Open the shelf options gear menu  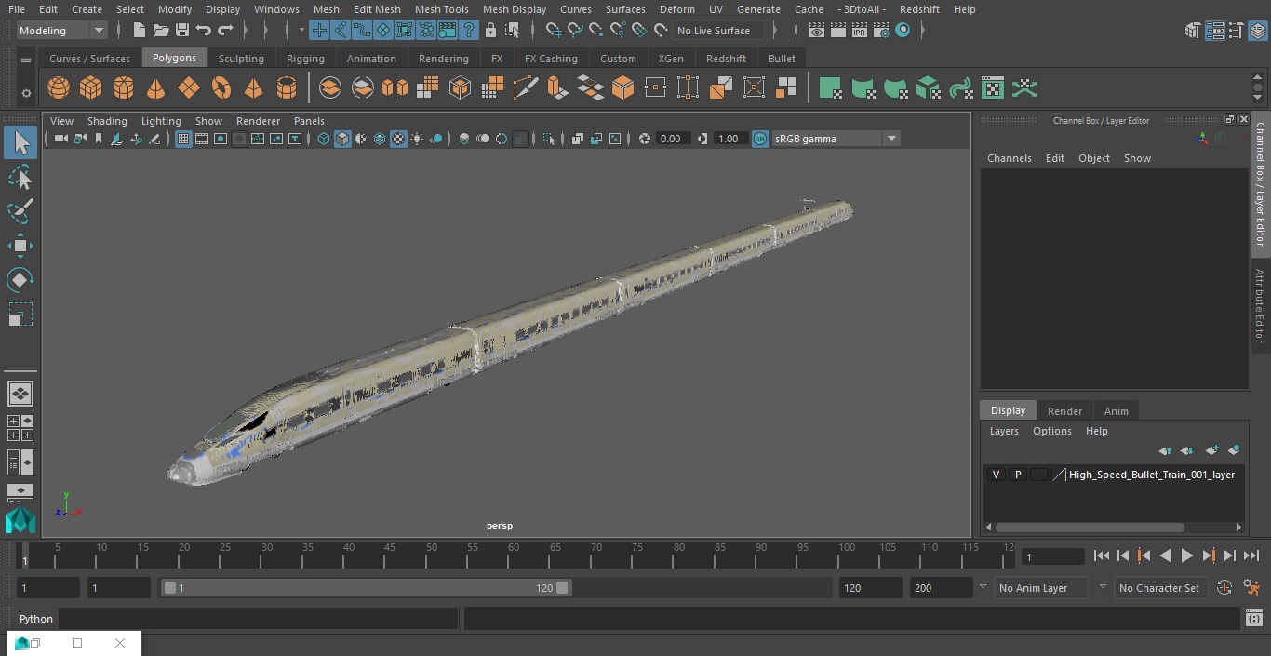click(26, 93)
